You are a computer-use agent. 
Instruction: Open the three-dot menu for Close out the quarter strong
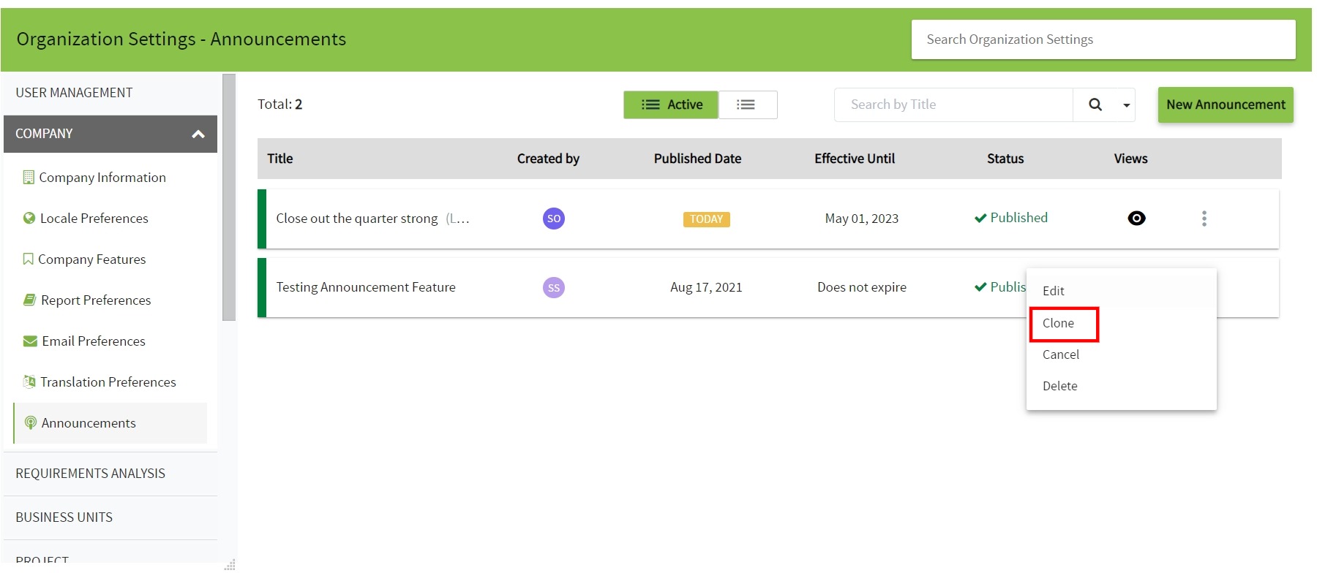1204,219
